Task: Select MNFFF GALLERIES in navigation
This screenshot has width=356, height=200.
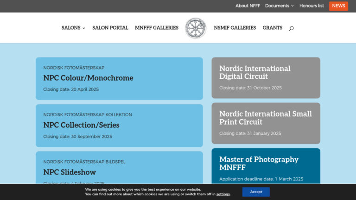Action: click(x=157, y=28)
